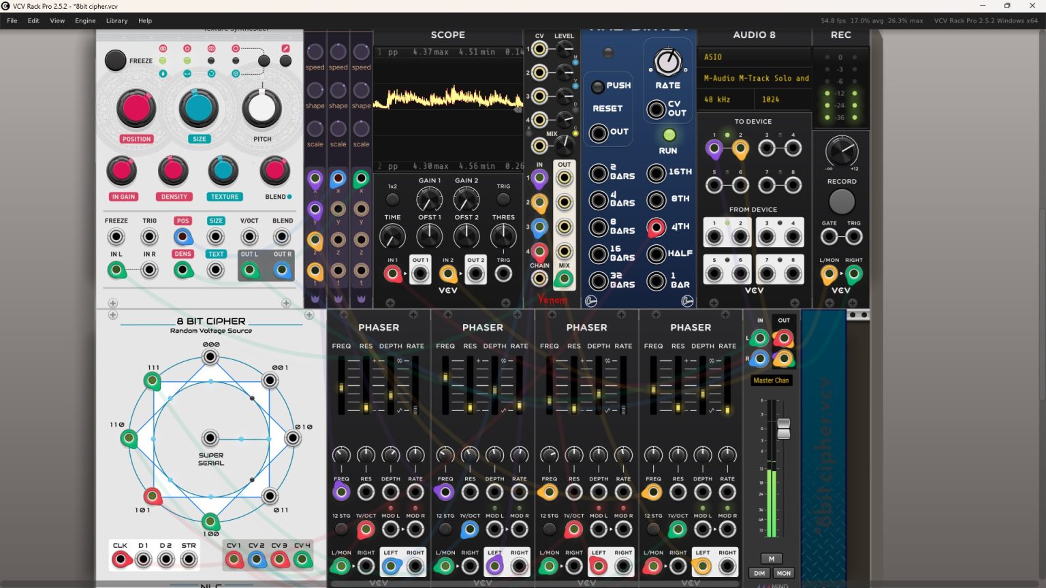The width and height of the screenshot is (1046, 588).
Task: Toggle the master M mute button
Action: [772, 559]
